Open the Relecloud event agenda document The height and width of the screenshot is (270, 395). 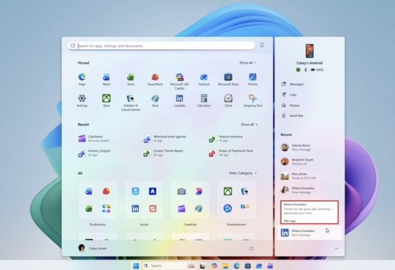click(x=165, y=139)
